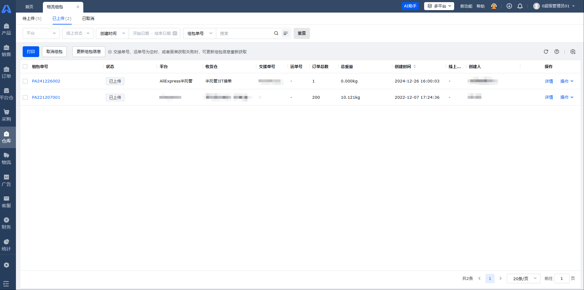Click the 重置 button
The image size is (584, 290).
[302, 33]
